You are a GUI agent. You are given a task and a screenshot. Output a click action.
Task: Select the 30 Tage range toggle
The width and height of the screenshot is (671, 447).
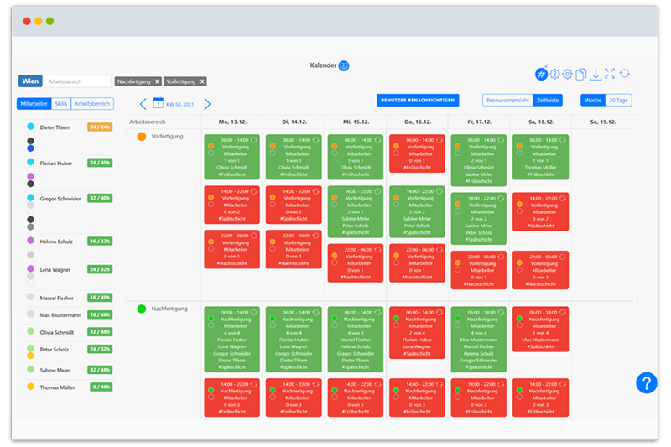[618, 101]
